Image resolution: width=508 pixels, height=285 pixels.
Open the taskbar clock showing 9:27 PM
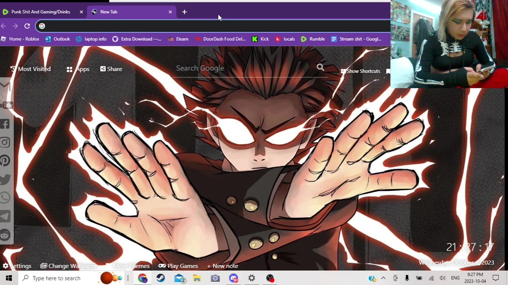click(475, 278)
